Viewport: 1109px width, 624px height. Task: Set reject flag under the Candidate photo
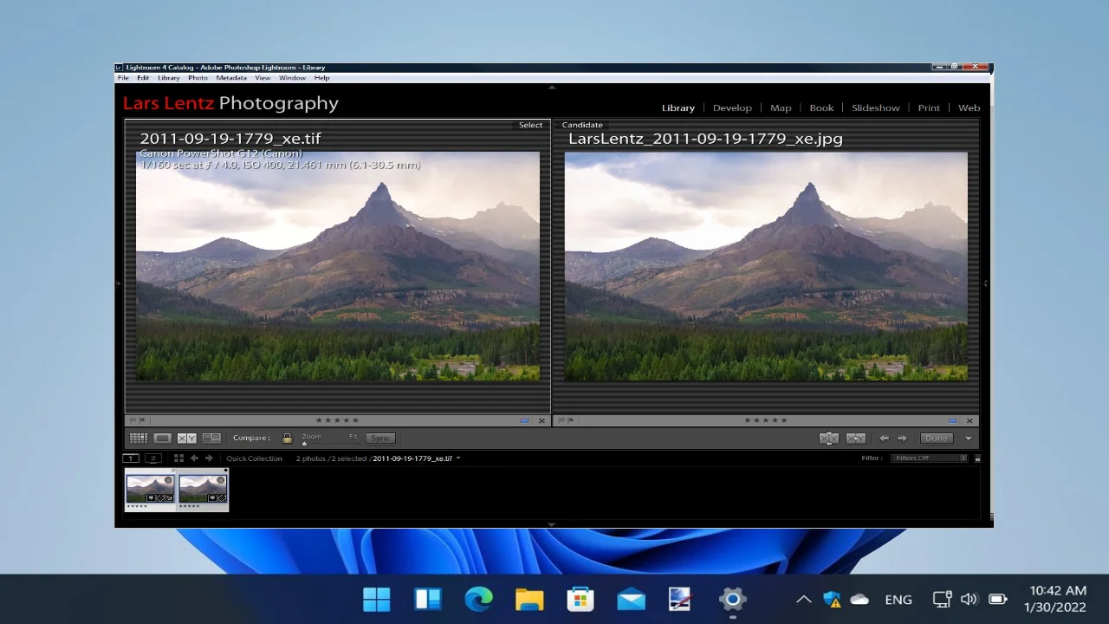[x=570, y=420]
